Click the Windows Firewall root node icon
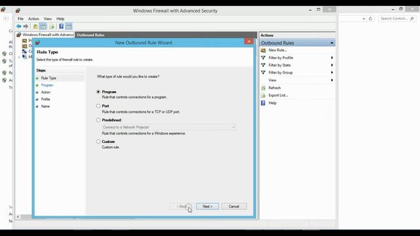This screenshot has width=420, height=236. [19, 35]
